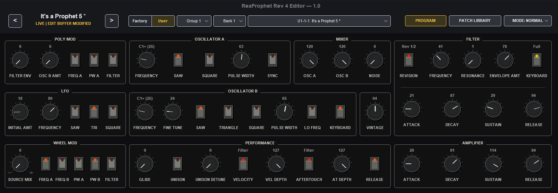
Task: Click the Filter envelope ATTACK knob
Action: pyautogui.click(x=412, y=109)
